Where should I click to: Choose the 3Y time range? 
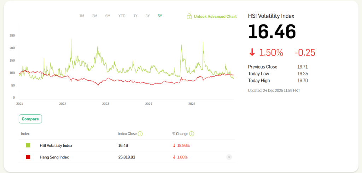point(147,16)
